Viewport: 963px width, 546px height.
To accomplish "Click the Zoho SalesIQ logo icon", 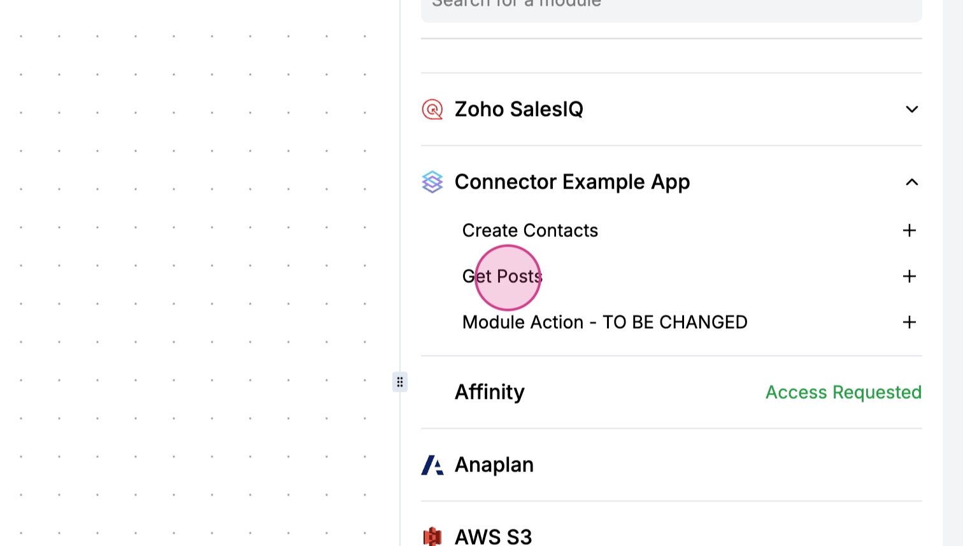I will (x=432, y=110).
